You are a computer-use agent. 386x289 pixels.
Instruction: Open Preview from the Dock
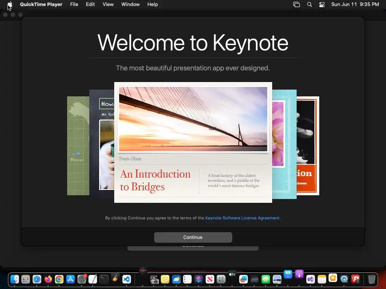(277, 279)
